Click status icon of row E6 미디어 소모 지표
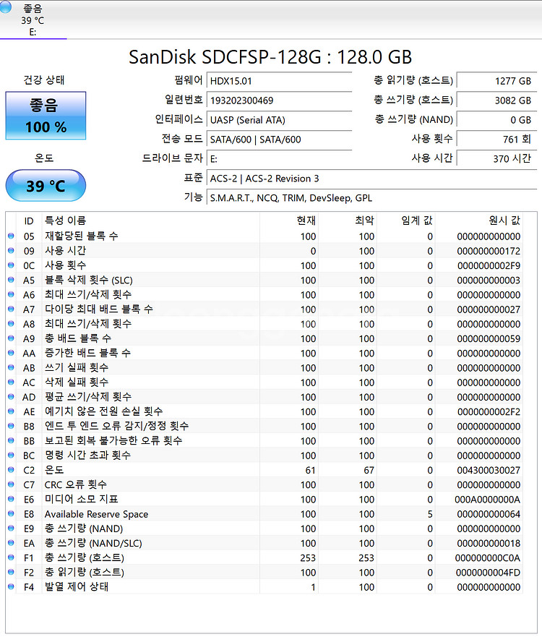Screen dimensions: 542x637 11,499
